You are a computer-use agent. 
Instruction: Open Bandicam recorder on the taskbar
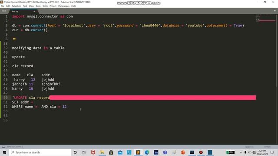tap(201, 152)
